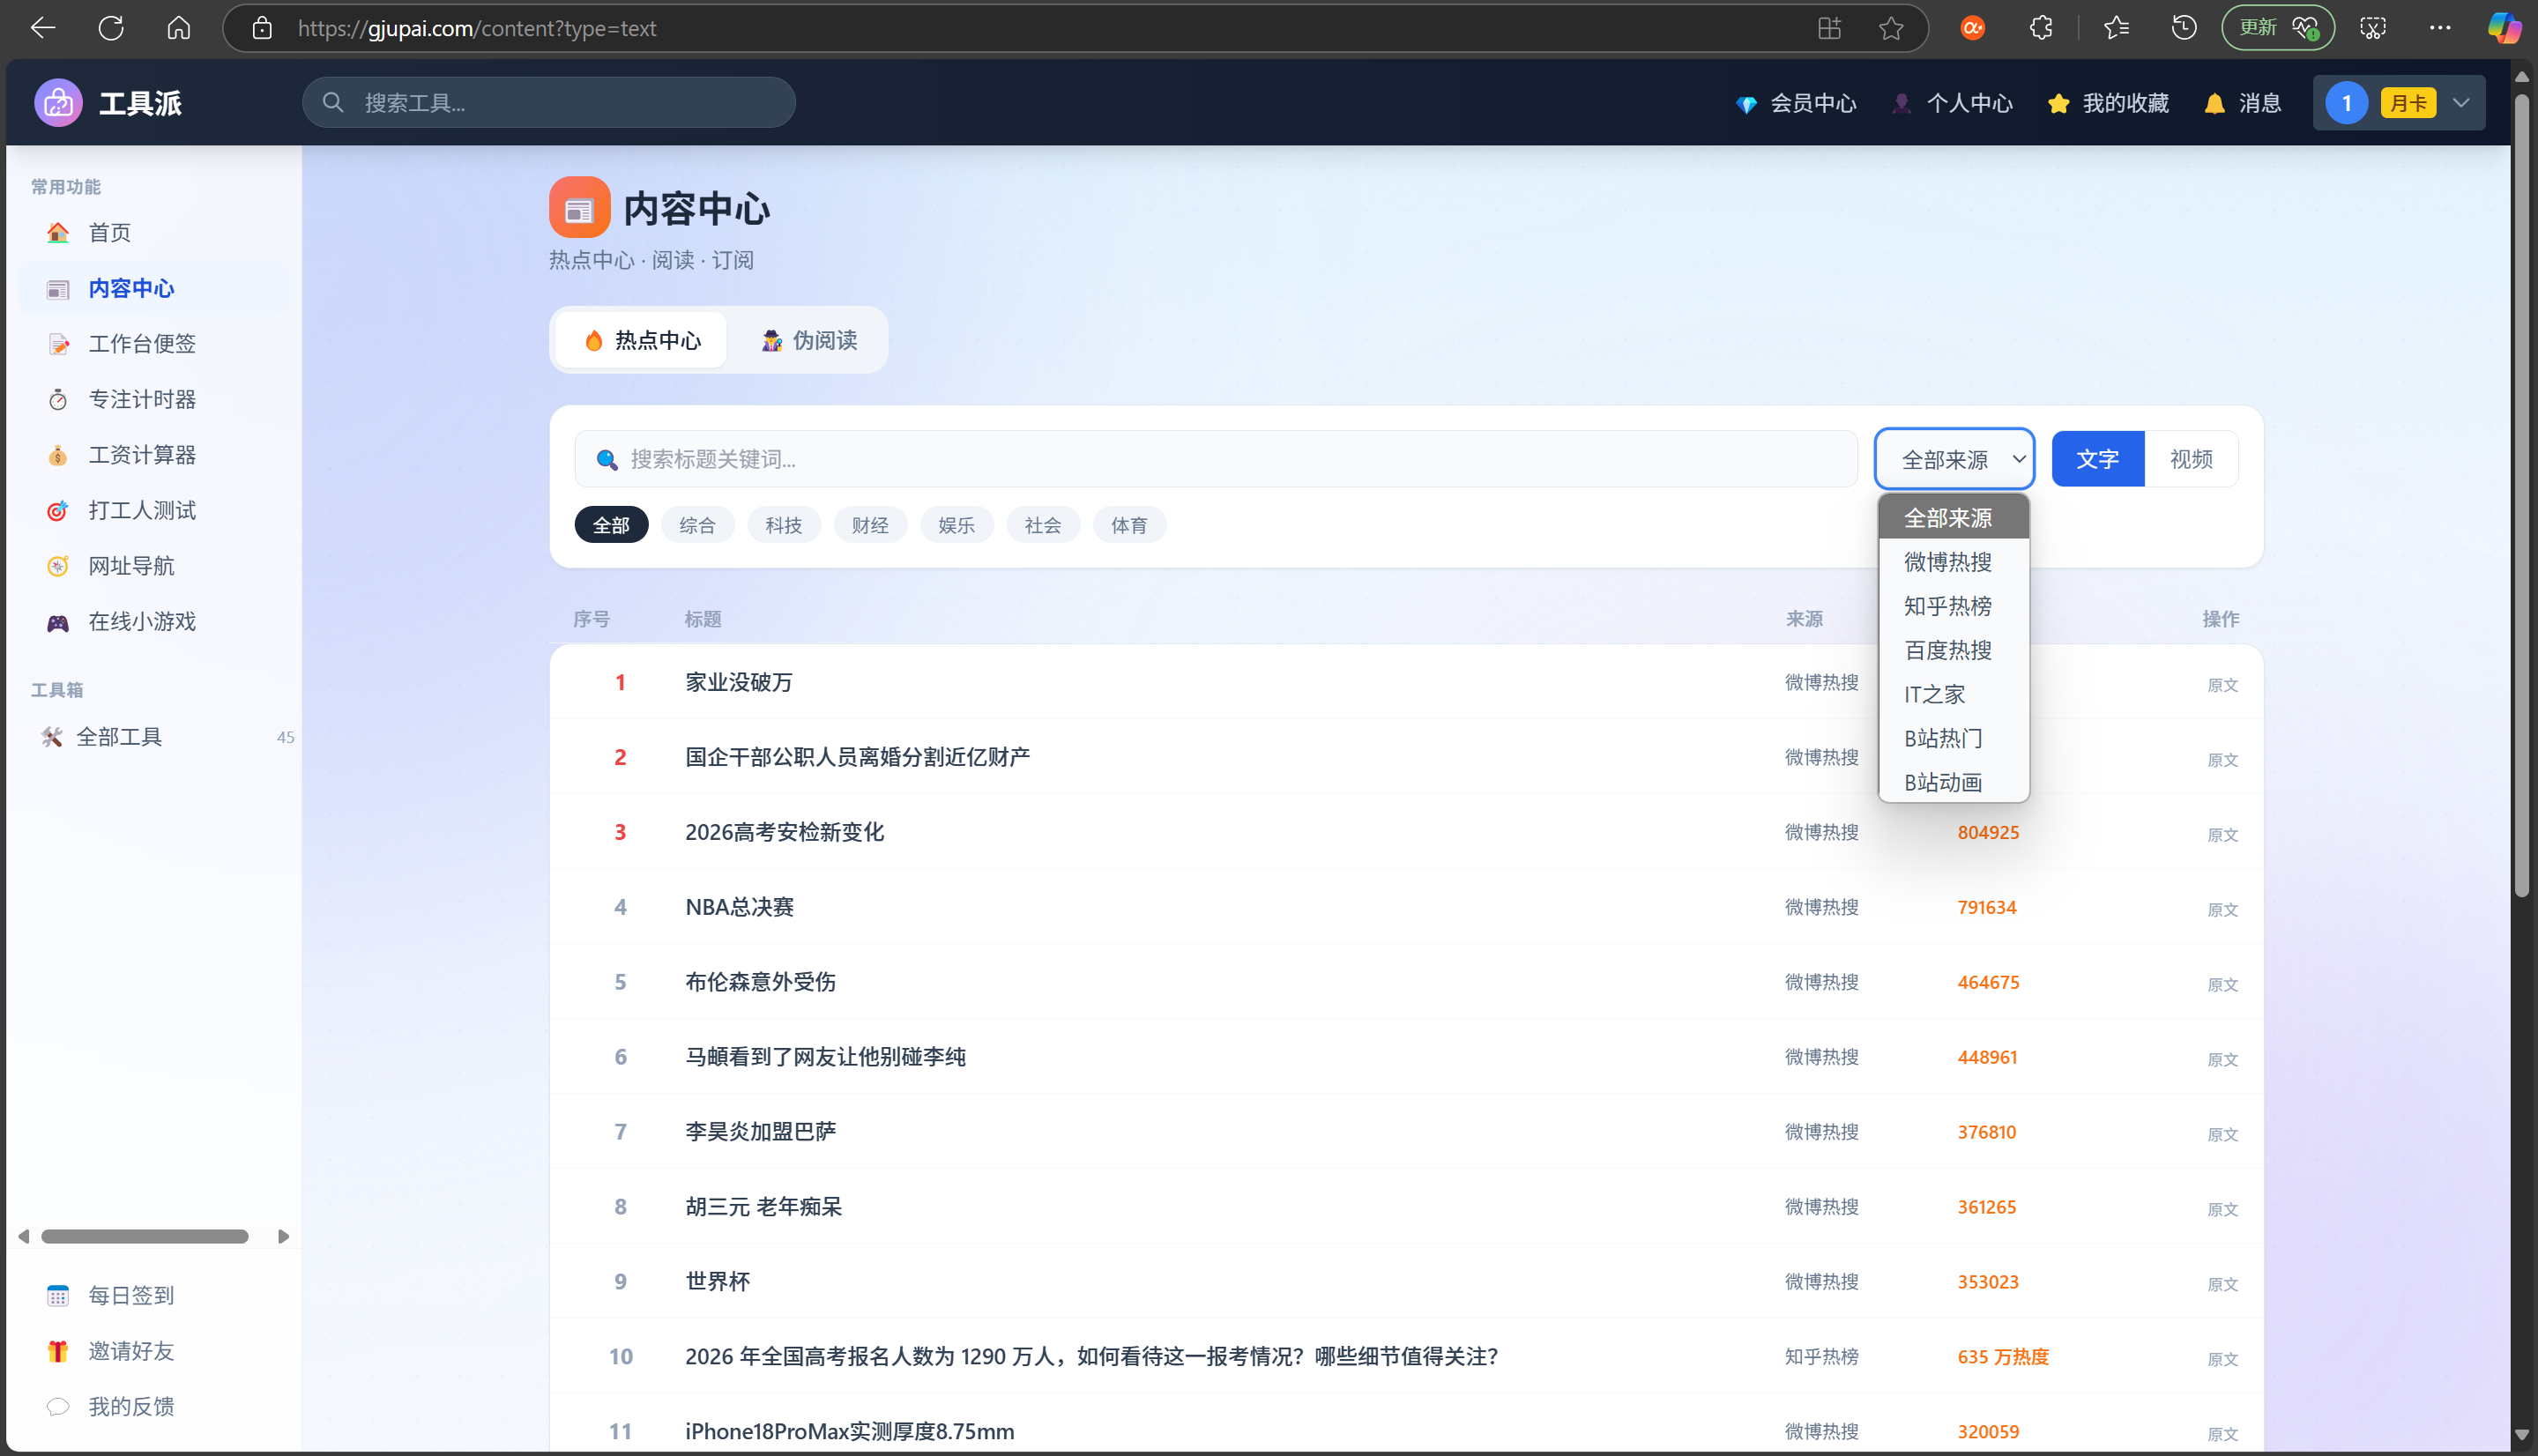The image size is (2538, 1456).
Task: Open favorites list icon in toolbar
Action: pos(2116,28)
